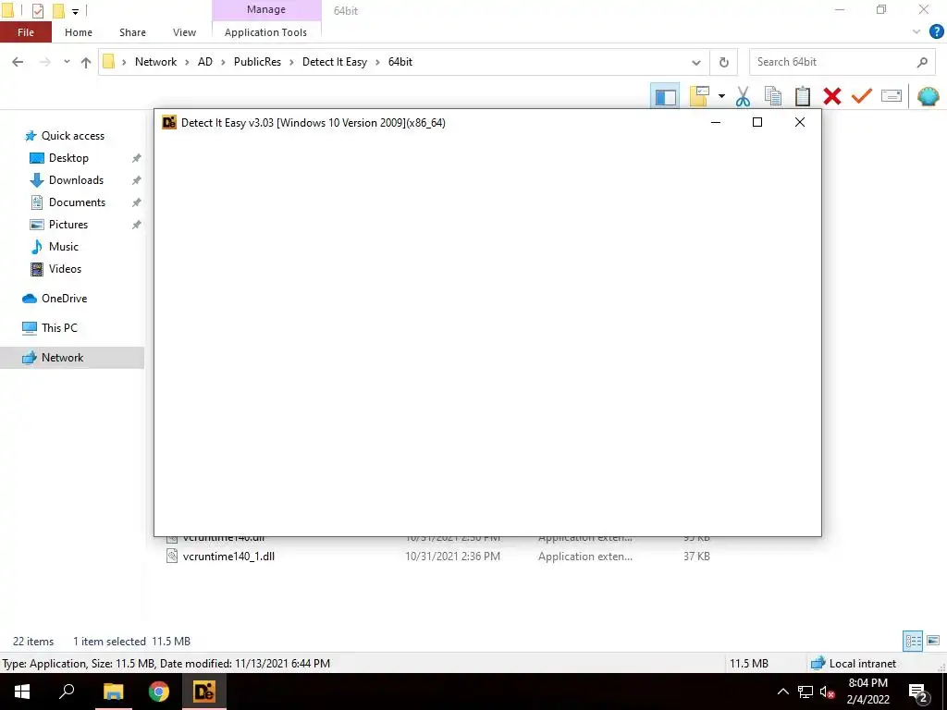This screenshot has height=710, width=947.
Task: Go up one folder level
Action: point(86,62)
